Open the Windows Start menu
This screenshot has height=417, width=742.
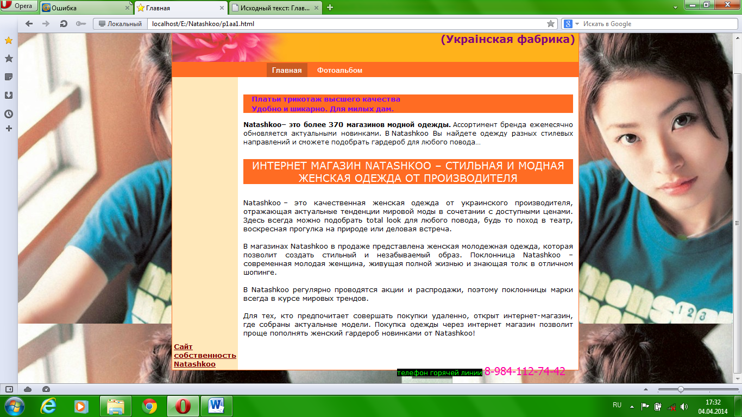pos(14,406)
